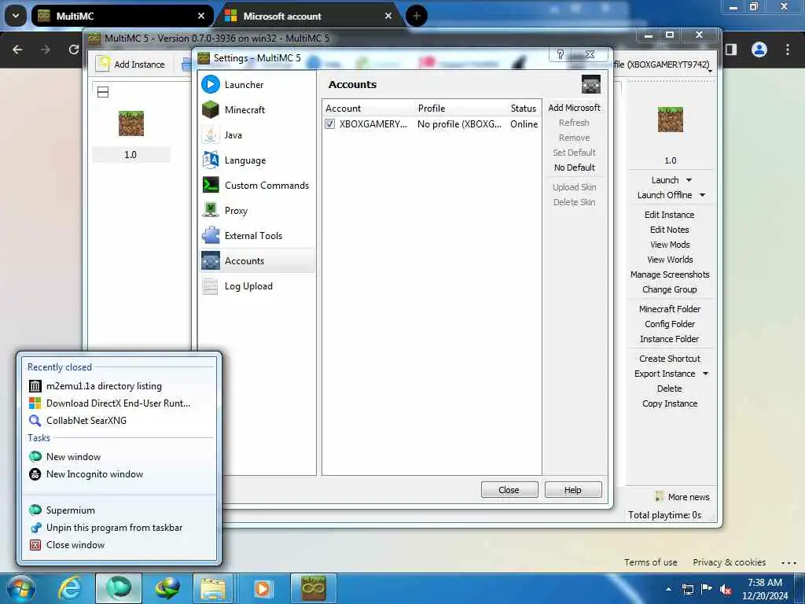Open the browser tab search dropdown

coord(16,16)
